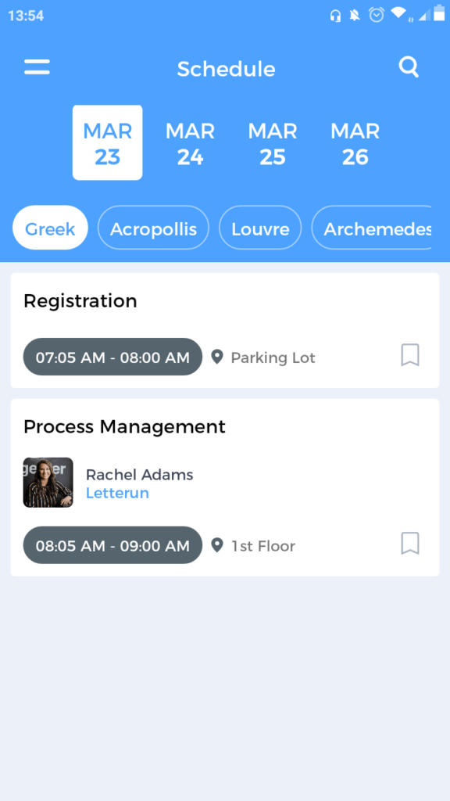Tap the 07:05 AM time badge

tap(112, 357)
